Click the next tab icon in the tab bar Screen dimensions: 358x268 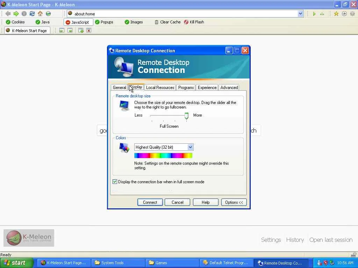70,30
